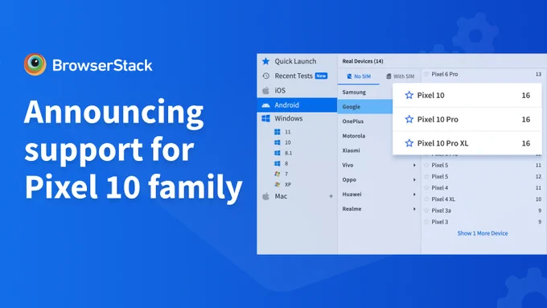Open the Huawei submenu arrow

coord(414,195)
